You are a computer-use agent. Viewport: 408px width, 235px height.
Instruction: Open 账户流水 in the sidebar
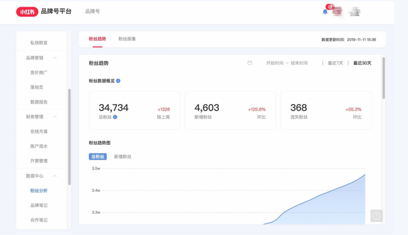pyautogui.click(x=39, y=146)
